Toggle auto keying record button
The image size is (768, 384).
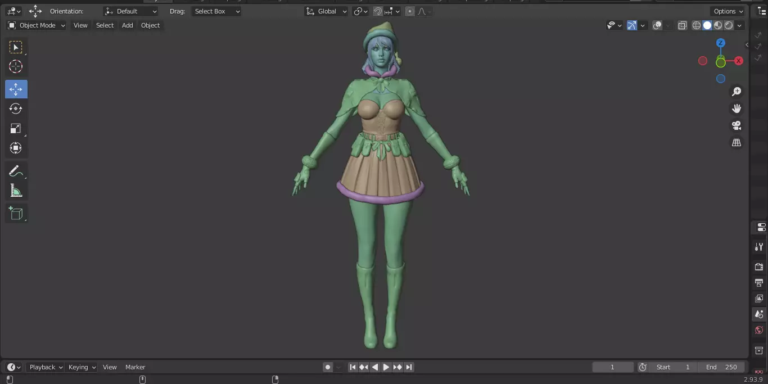pyautogui.click(x=328, y=367)
